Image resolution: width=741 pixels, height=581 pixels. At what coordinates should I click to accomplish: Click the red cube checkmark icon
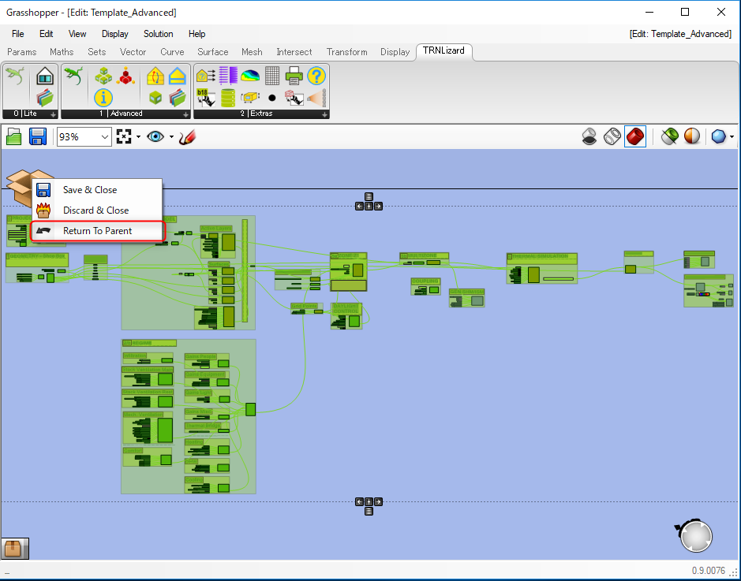294,98
